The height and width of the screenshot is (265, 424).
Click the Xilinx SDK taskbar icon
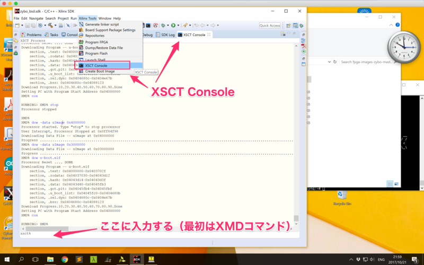(x=137, y=259)
